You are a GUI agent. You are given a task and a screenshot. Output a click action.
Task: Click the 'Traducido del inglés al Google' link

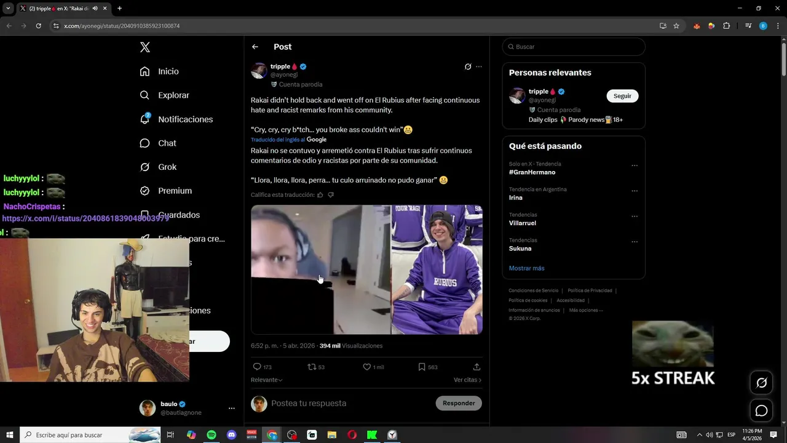pyautogui.click(x=288, y=140)
